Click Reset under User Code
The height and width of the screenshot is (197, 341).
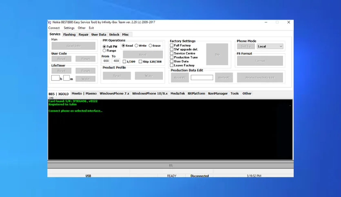(x=86, y=59)
